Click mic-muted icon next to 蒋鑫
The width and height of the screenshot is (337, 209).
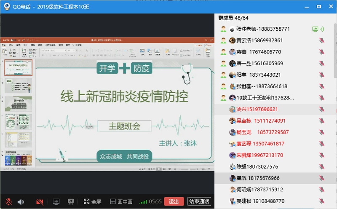click(322, 52)
